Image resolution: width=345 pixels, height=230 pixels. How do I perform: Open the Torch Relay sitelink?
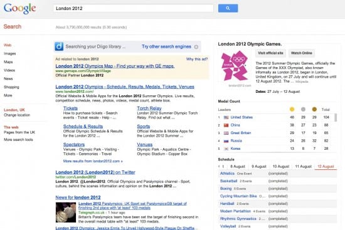tap(149, 108)
